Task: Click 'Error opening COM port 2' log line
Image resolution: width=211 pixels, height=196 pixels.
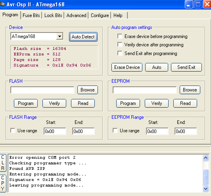Action: 42,158
